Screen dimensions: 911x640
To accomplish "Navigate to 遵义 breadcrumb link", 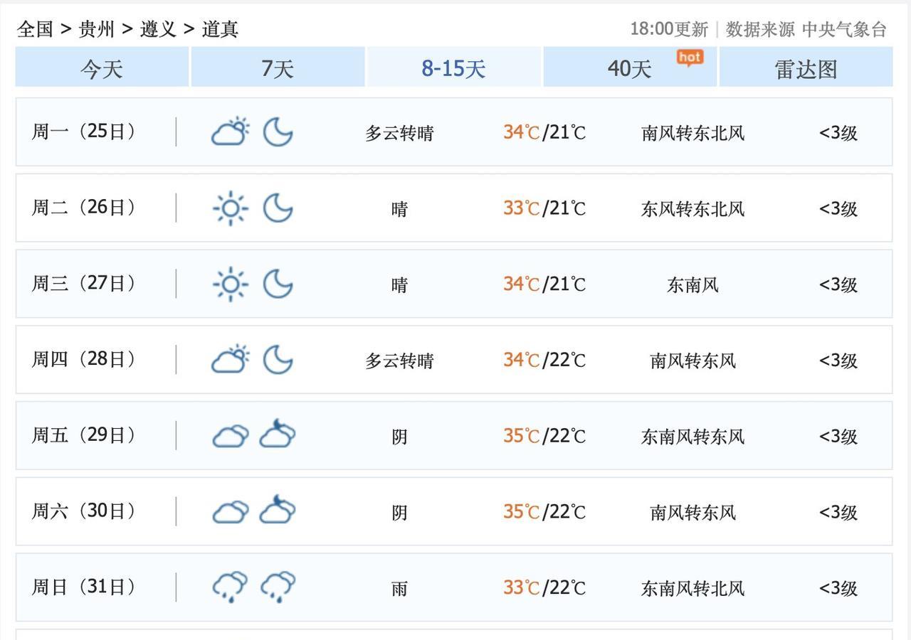I will coord(158,29).
